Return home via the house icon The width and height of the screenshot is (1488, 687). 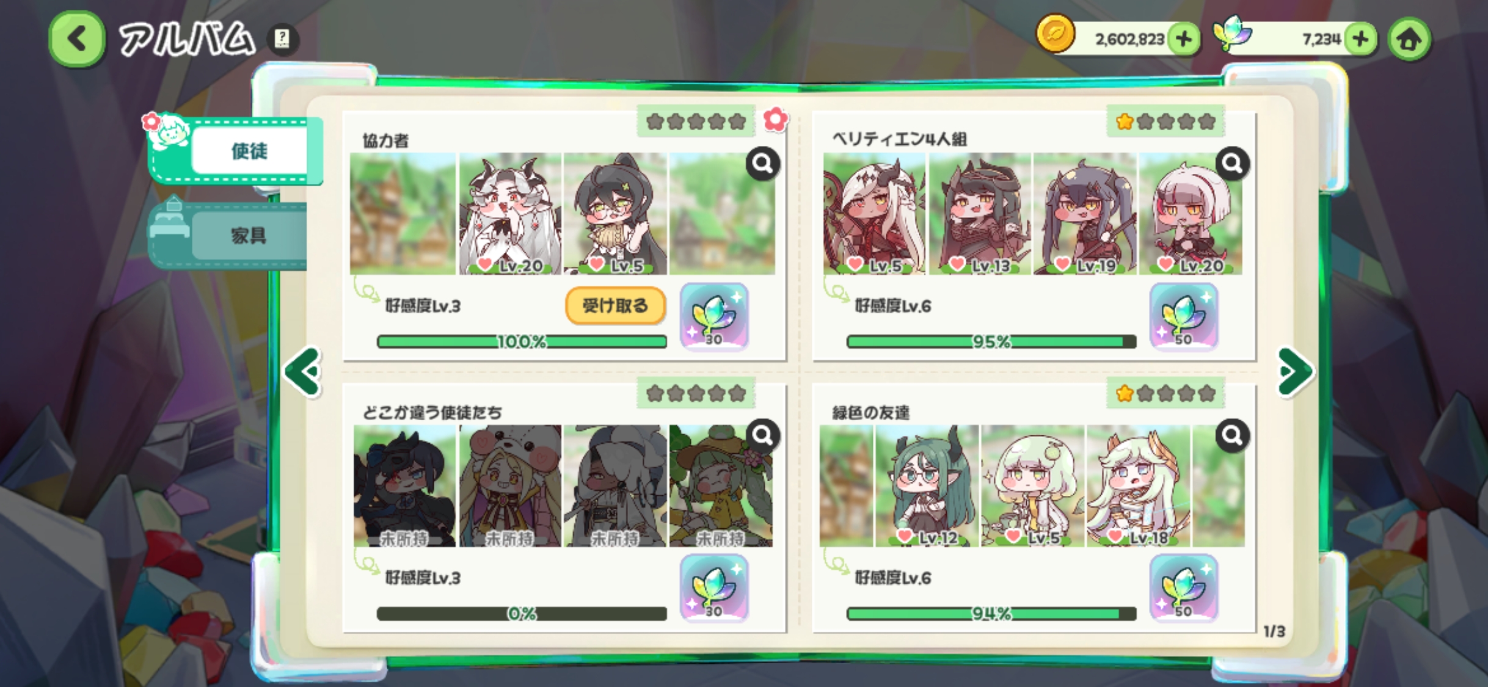pyautogui.click(x=1409, y=40)
